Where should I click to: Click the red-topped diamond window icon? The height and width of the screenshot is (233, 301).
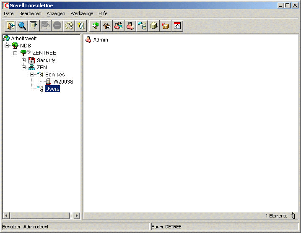click(177, 26)
